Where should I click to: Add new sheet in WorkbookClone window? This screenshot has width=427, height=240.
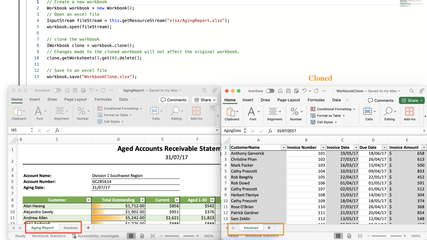pyautogui.click(x=269, y=228)
